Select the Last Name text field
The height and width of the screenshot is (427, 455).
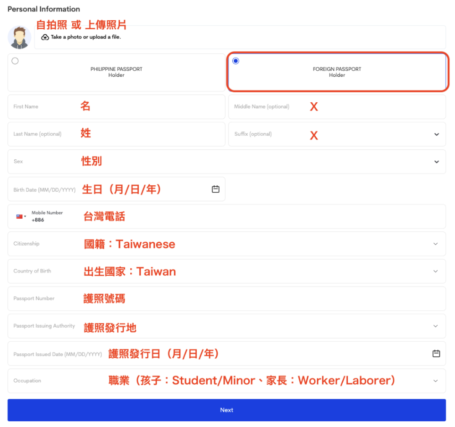[116, 134]
